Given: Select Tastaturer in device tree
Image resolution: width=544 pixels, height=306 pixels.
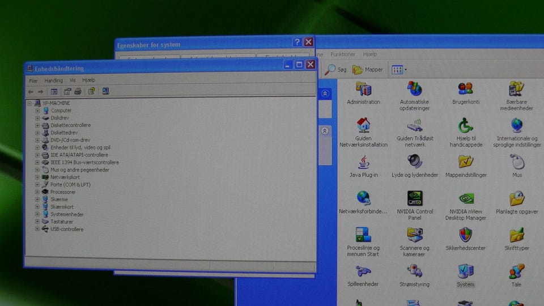Looking at the screenshot, I should 62,222.
